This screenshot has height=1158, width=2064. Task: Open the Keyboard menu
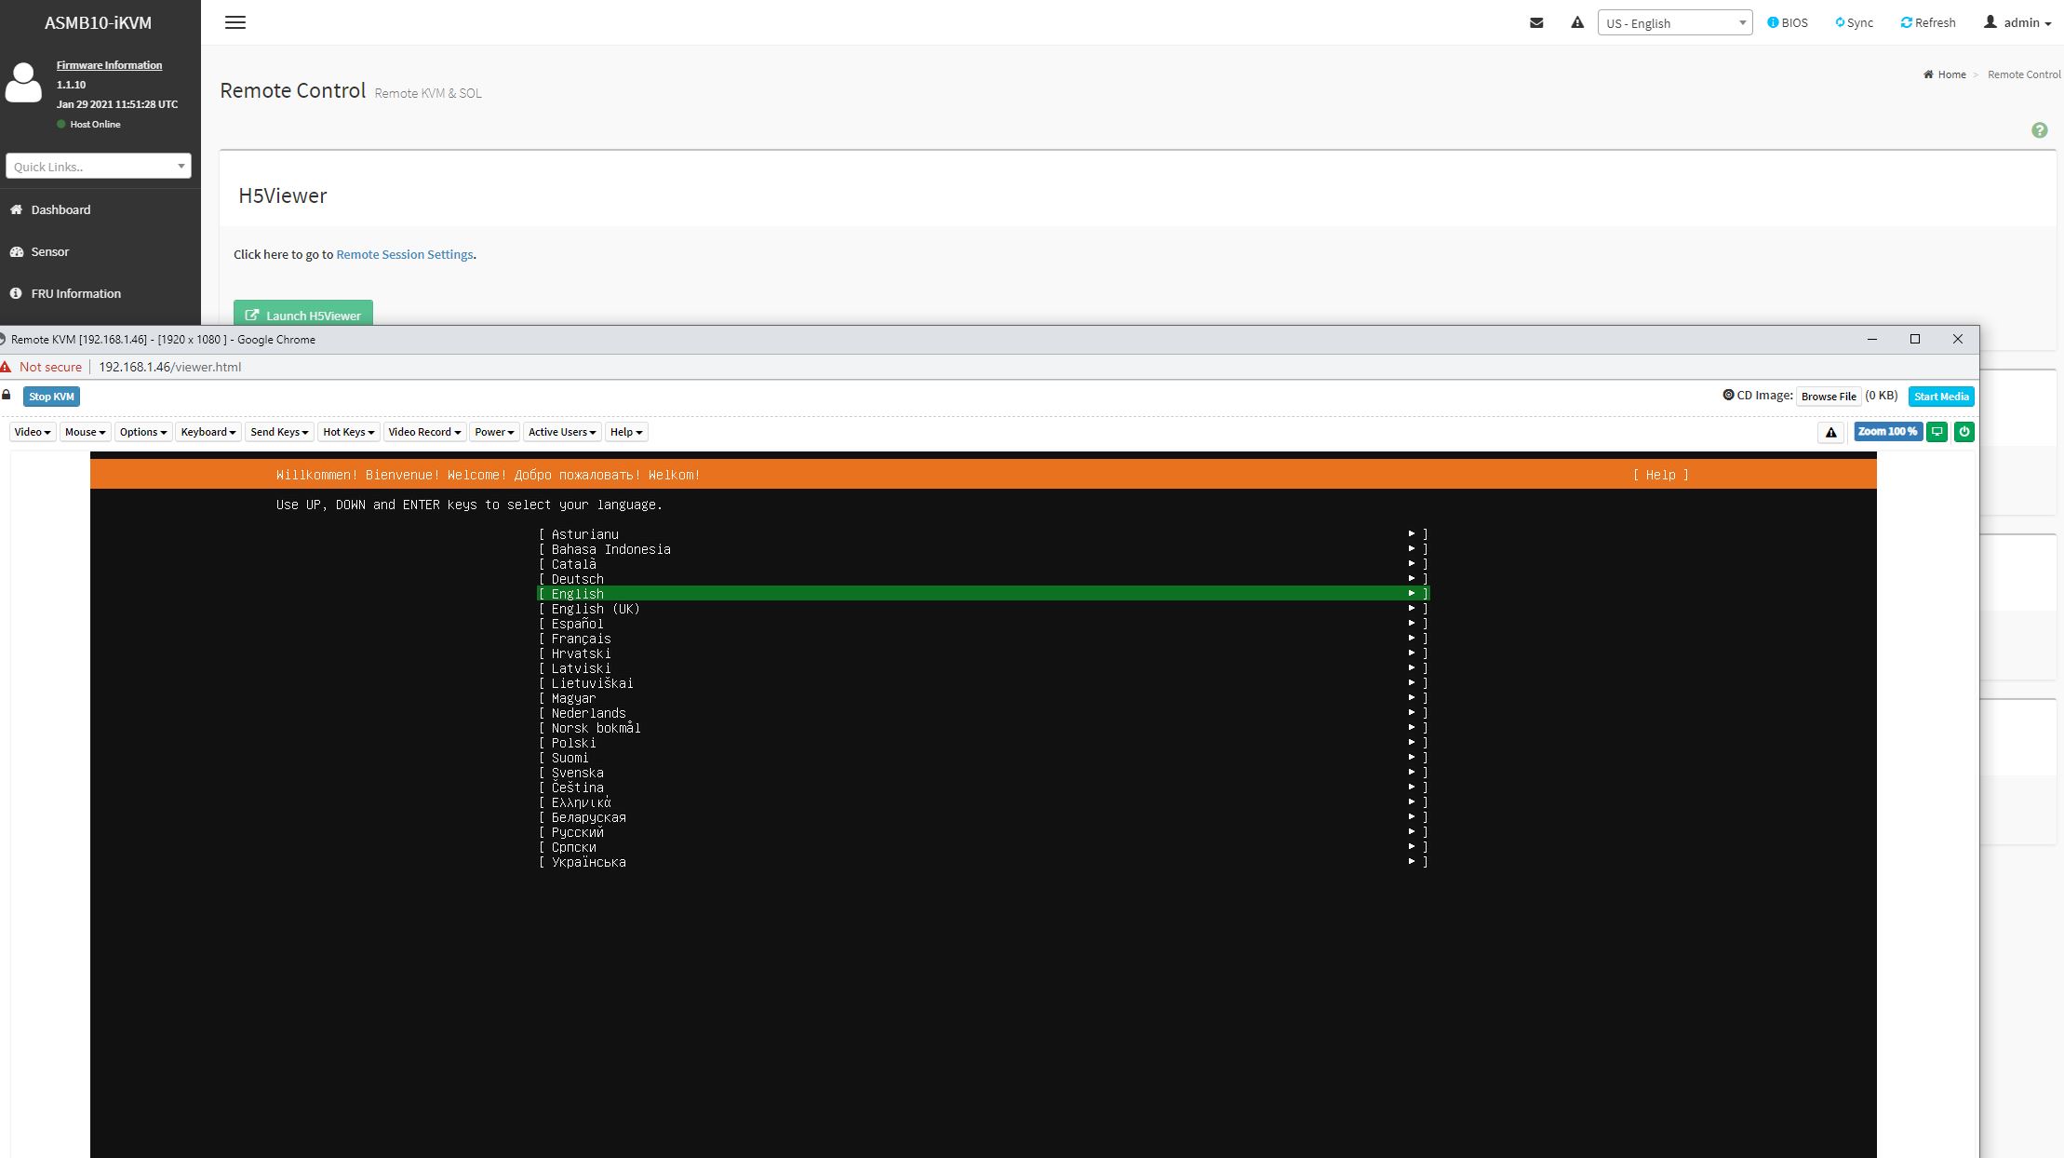(208, 432)
